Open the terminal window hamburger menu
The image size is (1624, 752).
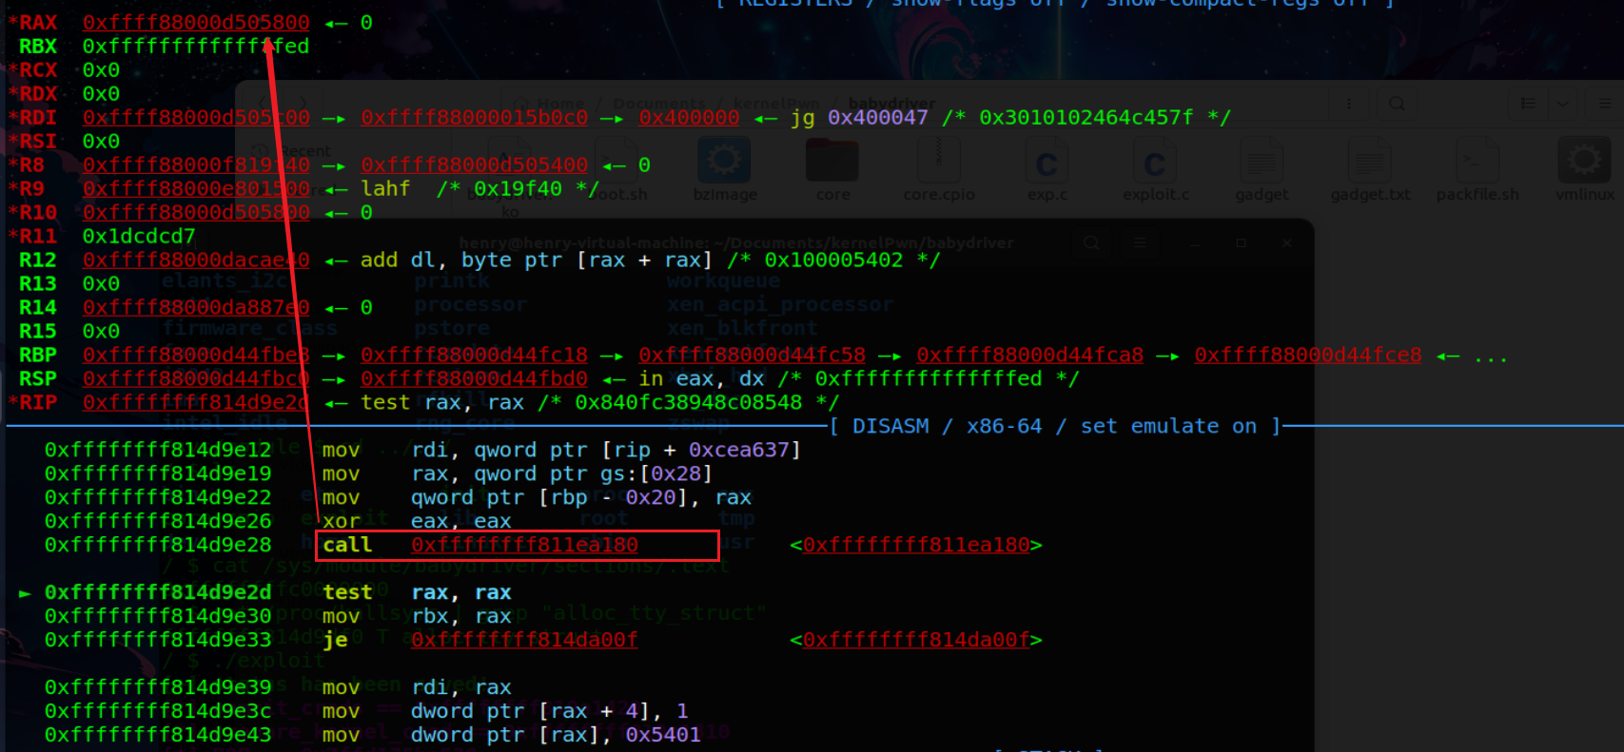click(x=1140, y=243)
